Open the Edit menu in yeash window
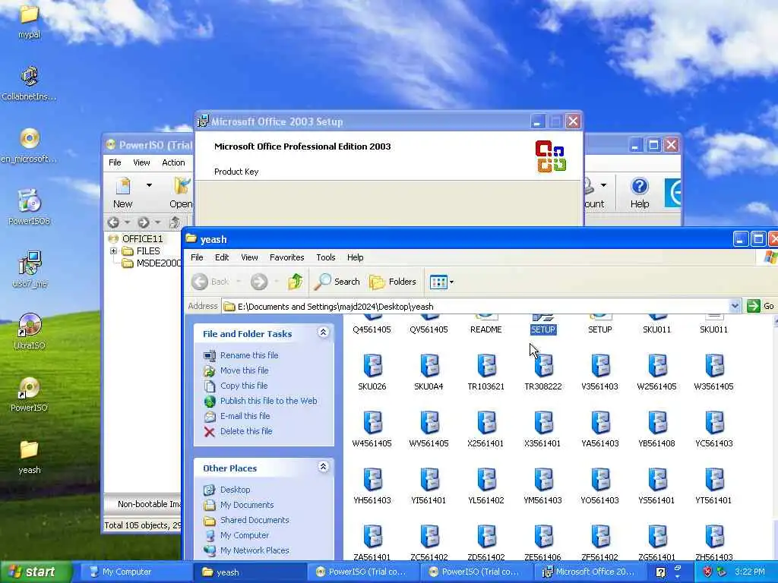This screenshot has width=778, height=583. coord(222,257)
